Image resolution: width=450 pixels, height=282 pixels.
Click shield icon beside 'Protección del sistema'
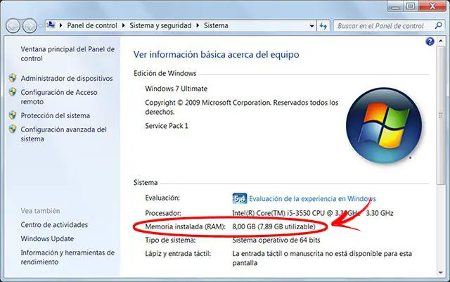pyautogui.click(x=13, y=115)
